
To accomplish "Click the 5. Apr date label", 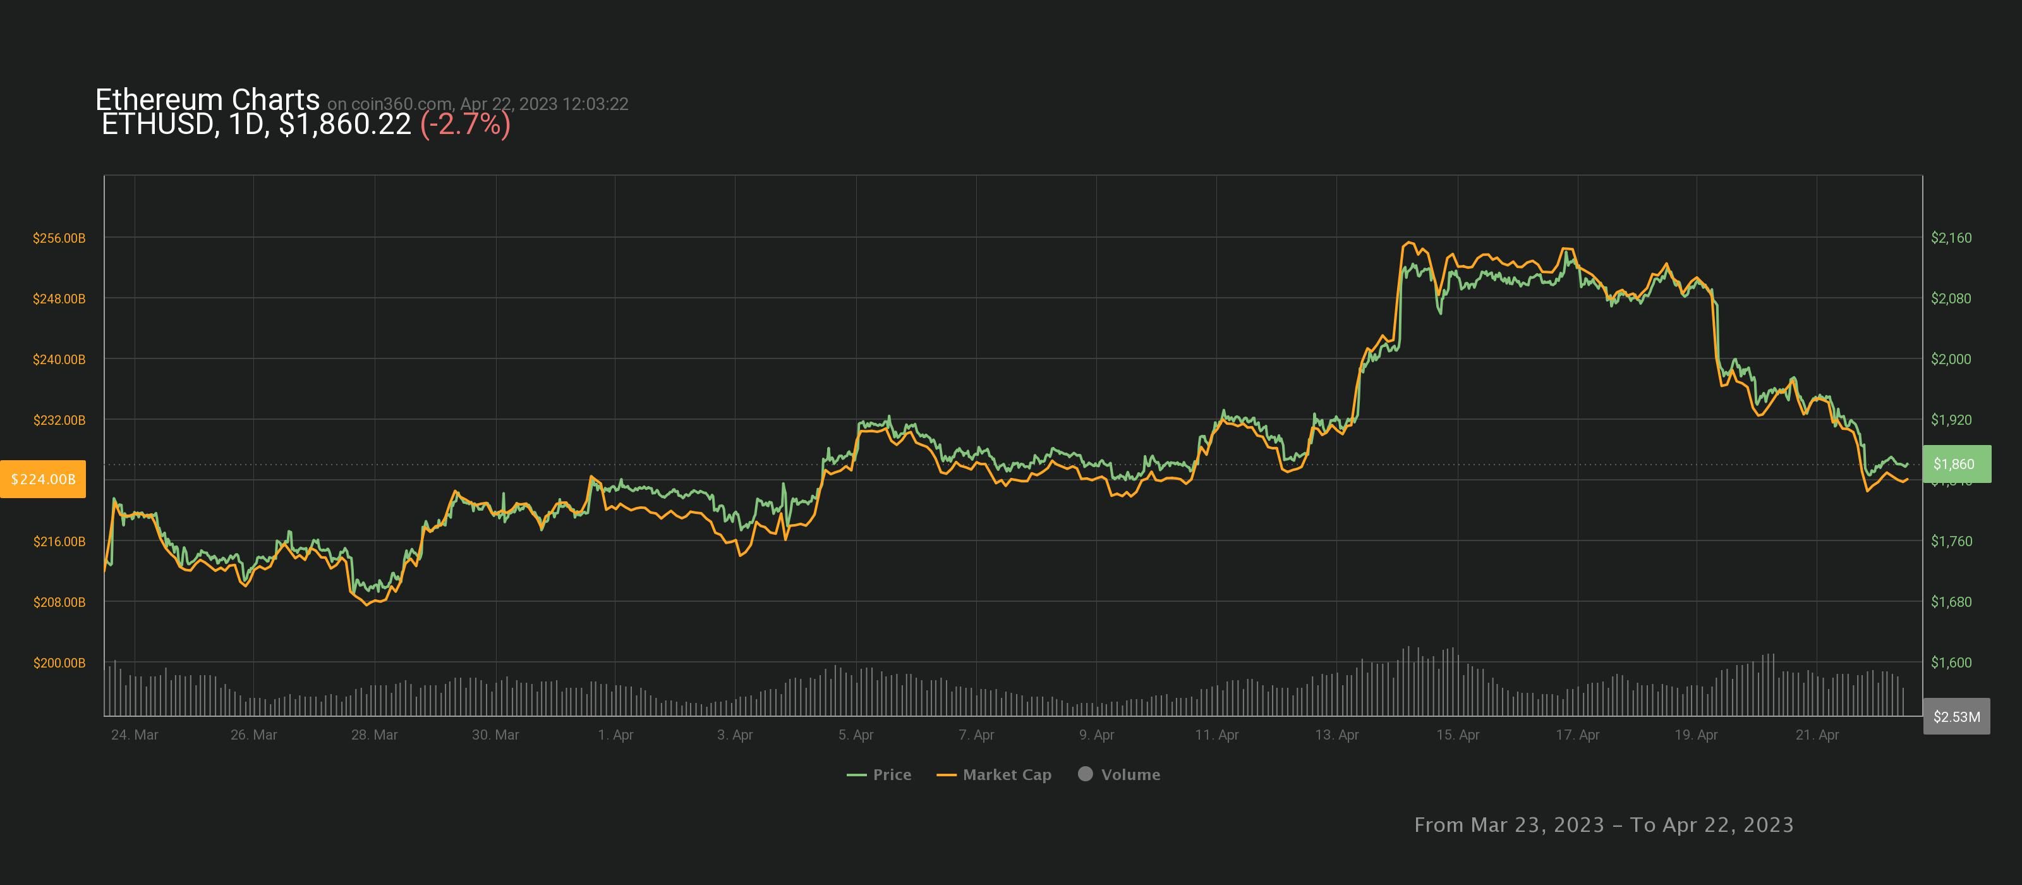I will (856, 735).
